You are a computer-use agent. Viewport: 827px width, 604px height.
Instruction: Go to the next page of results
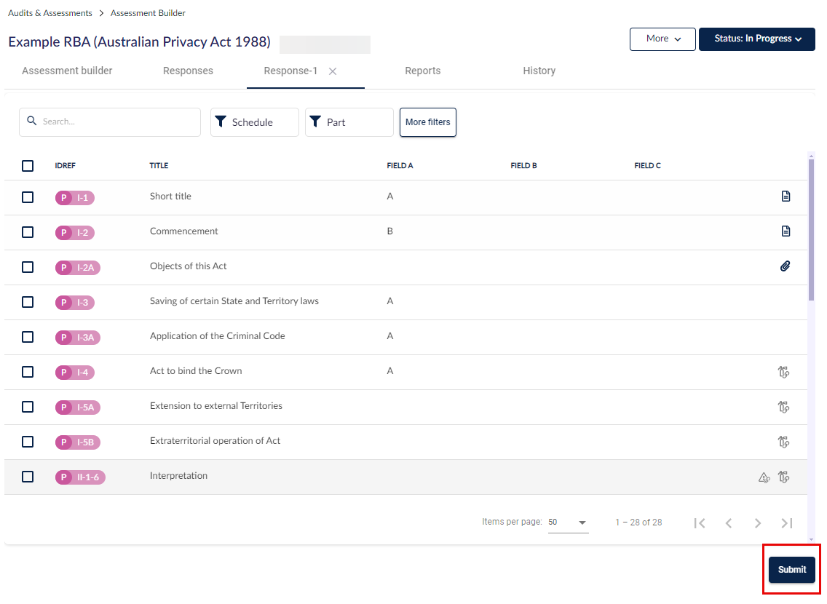(x=757, y=522)
